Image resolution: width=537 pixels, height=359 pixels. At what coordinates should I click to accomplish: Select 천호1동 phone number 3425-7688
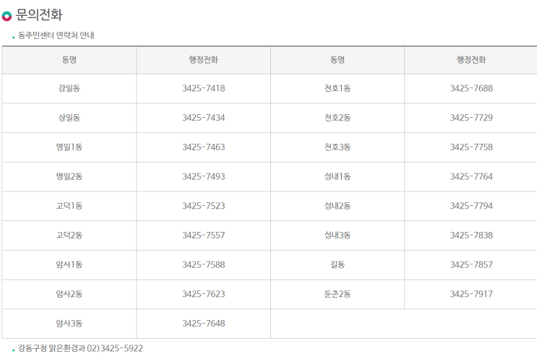[x=471, y=88]
